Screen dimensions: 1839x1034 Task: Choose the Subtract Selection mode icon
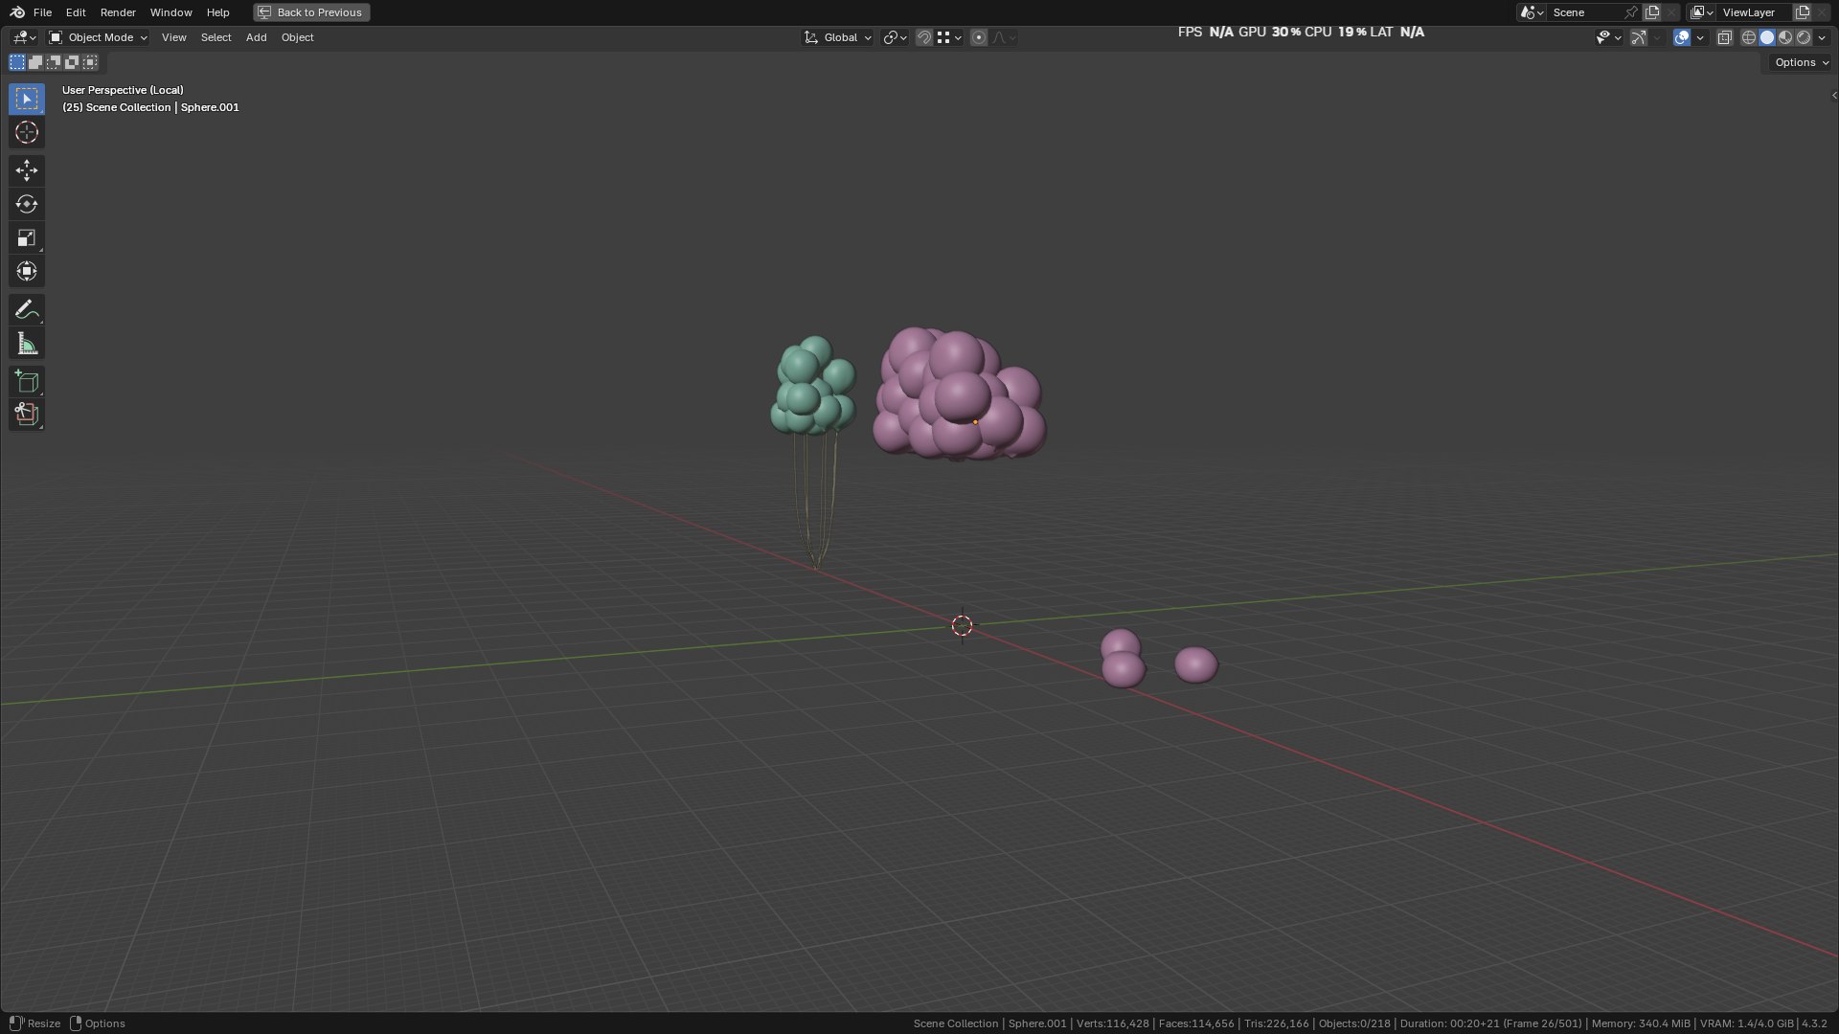click(54, 62)
